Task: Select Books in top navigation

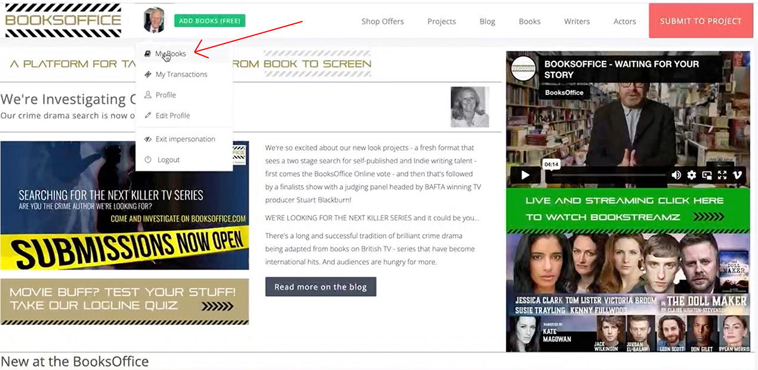Action: [529, 21]
